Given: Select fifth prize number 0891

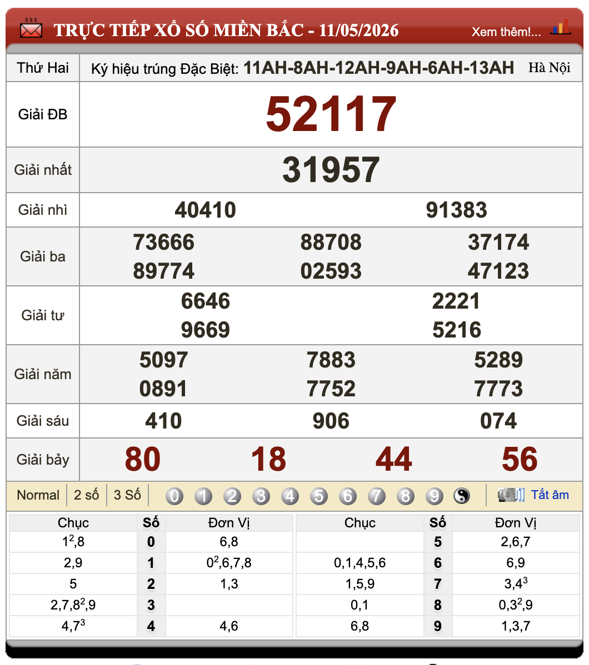Looking at the screenshot, I should point(163,389).
